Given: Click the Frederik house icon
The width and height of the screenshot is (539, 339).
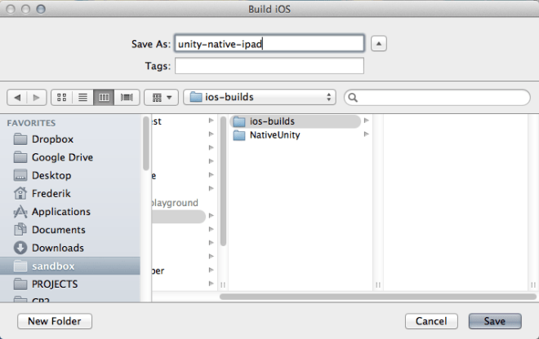Looking at the screenshot, I should (20, 193).
